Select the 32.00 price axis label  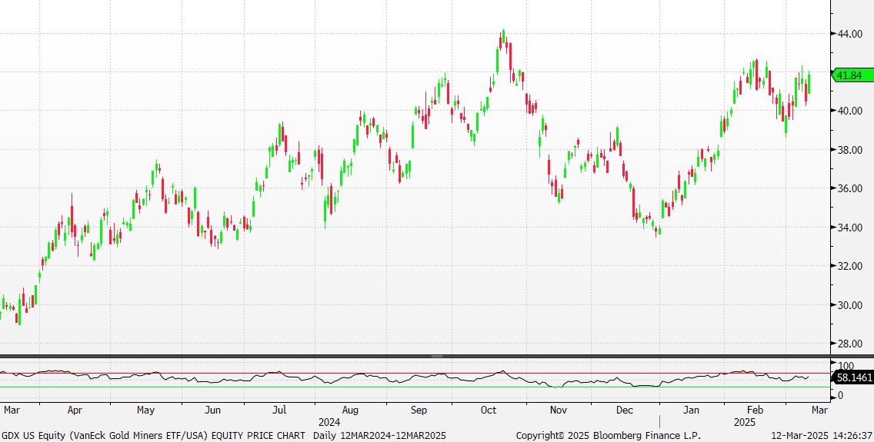click(849, 266)
